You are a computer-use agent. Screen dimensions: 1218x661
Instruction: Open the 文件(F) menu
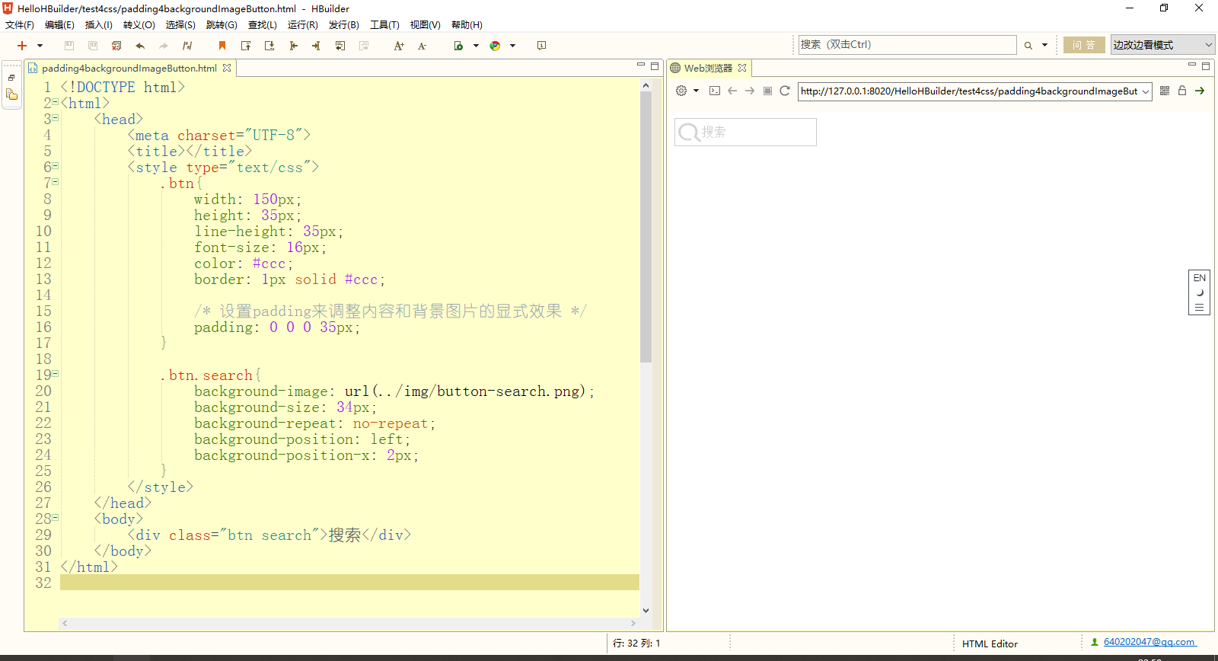tap(20, 25)
